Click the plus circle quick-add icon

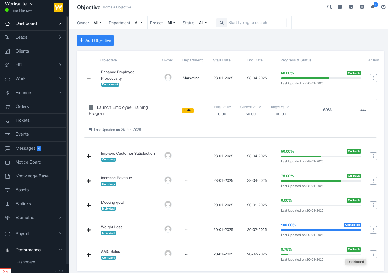click(x=362, y=7)
